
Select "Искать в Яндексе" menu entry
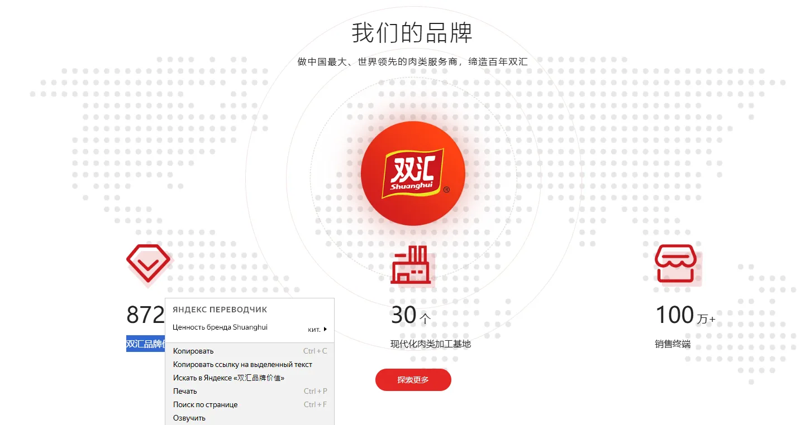[228, 378]
